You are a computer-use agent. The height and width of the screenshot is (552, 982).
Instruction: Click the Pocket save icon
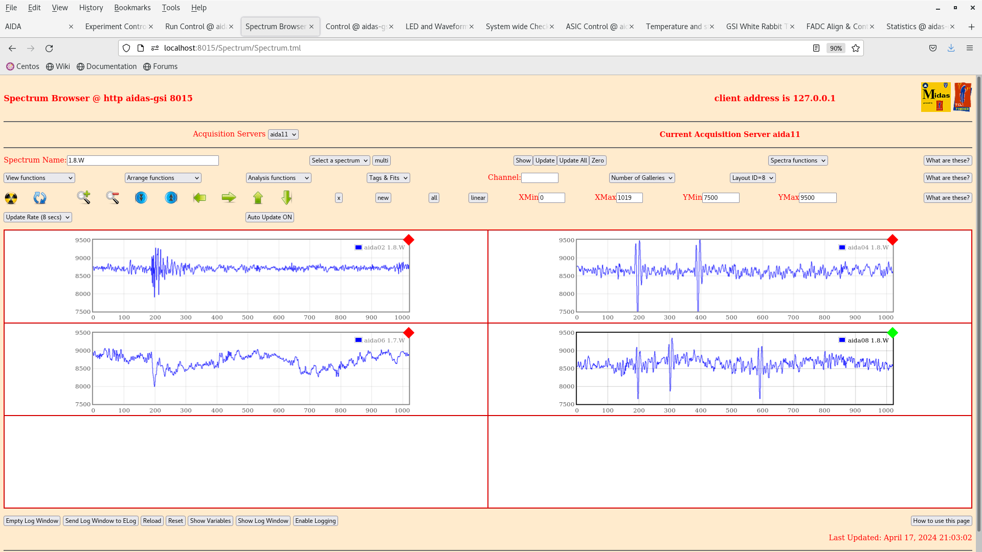tap(933, 48)
